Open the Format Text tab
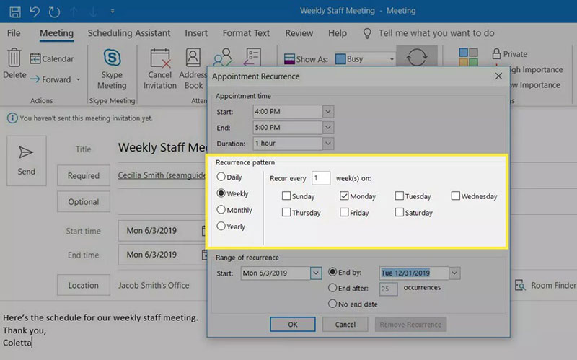Viewport: 577px width, 360px height. (246, 33)
